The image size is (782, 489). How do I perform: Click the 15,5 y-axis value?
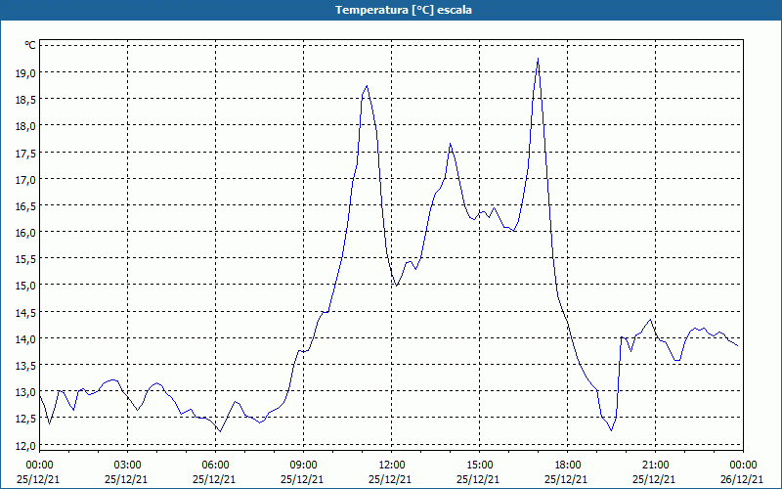[x=26, y=259]
